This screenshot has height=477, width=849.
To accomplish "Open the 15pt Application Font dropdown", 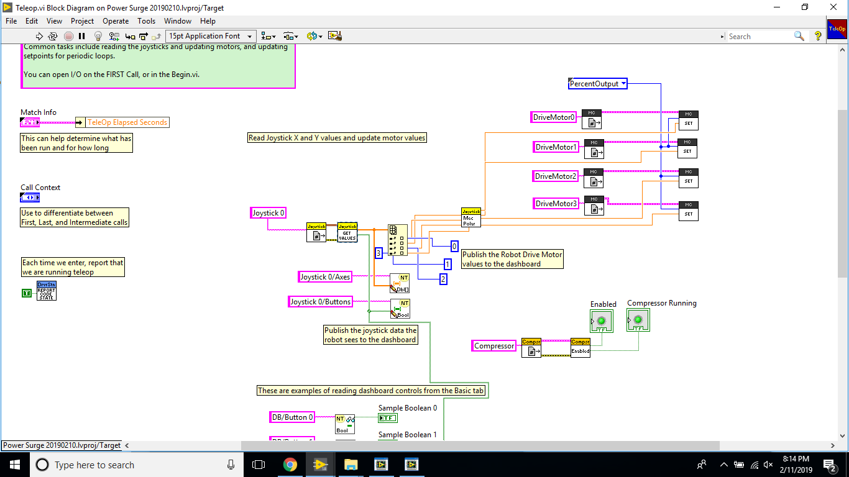I will point(211,36).
